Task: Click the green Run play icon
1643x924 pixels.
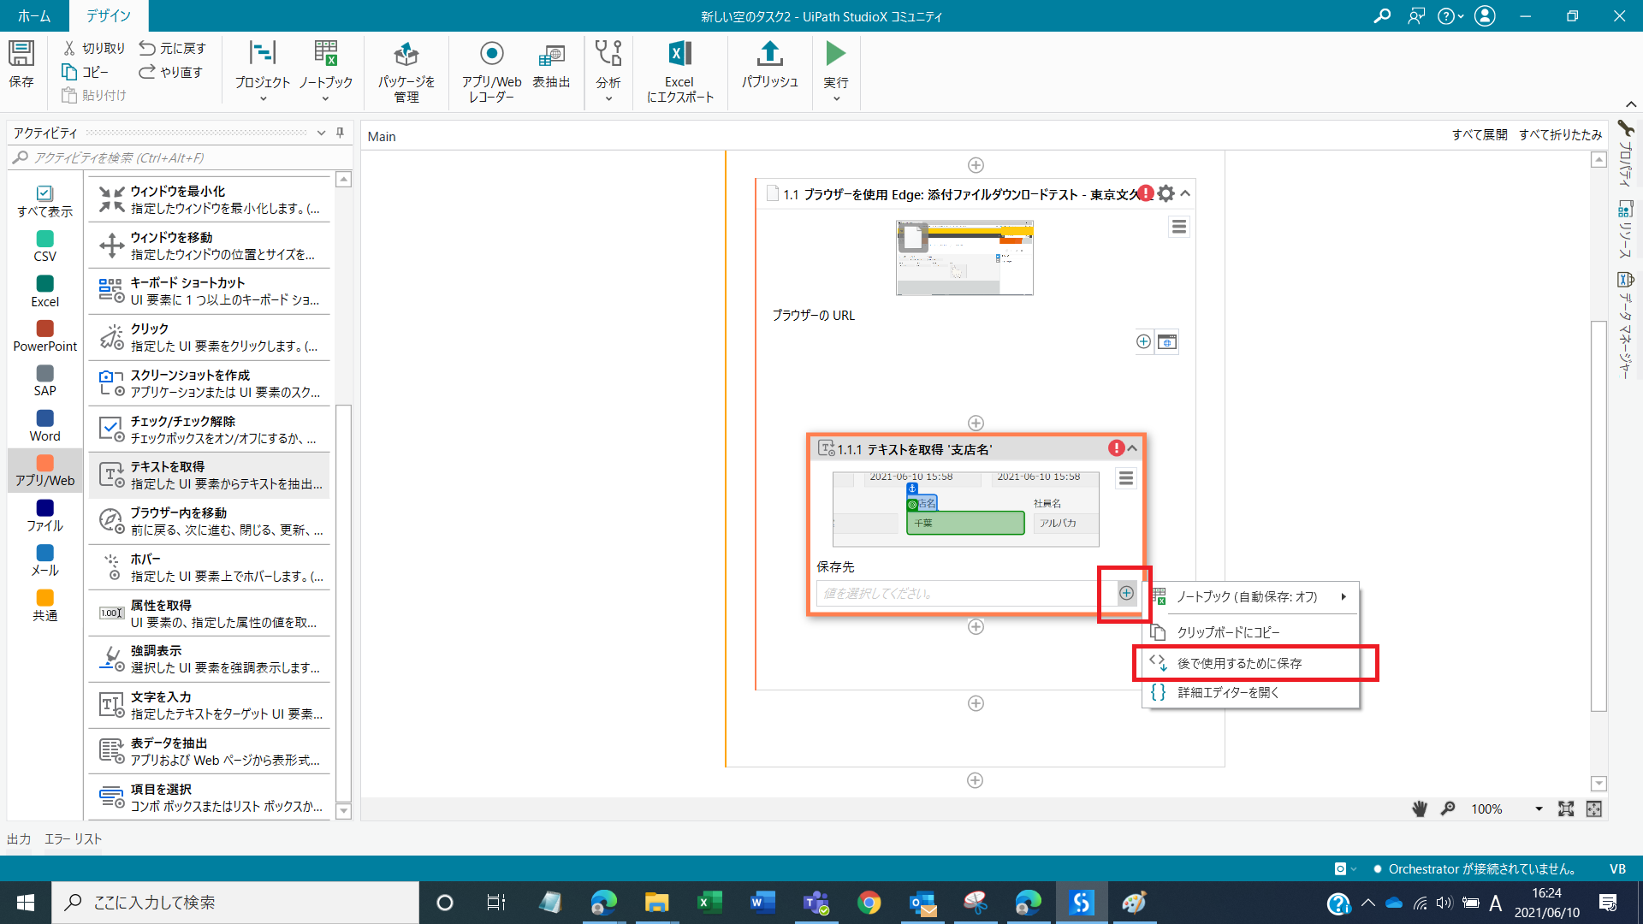Action: [x=835, y=55]
